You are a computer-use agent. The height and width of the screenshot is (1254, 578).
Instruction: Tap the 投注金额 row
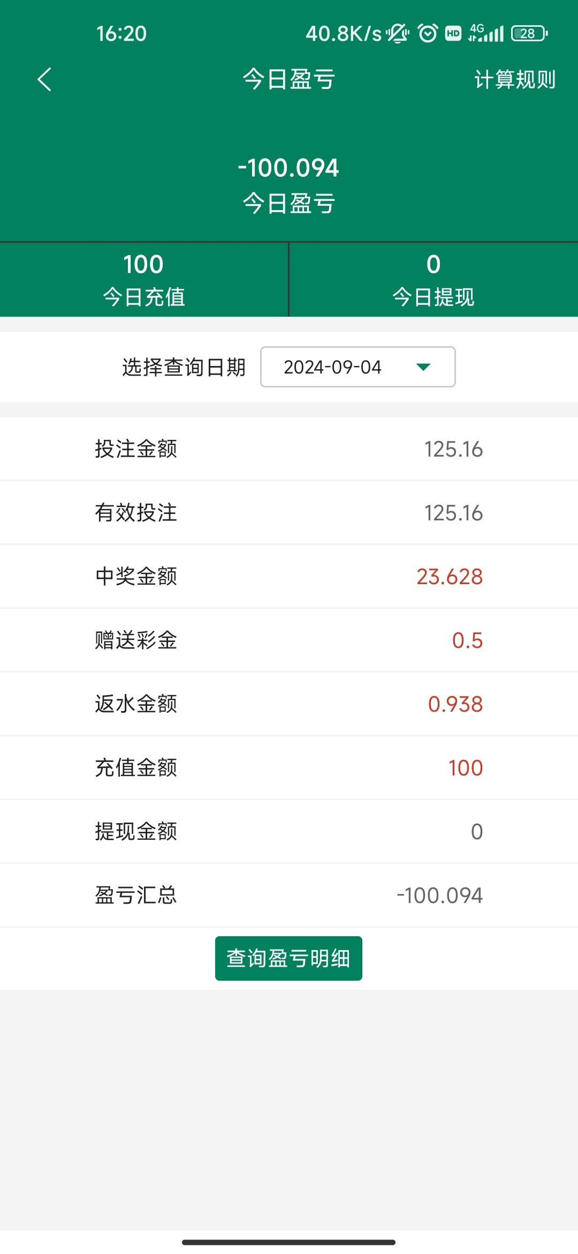(x=289, y=449)
